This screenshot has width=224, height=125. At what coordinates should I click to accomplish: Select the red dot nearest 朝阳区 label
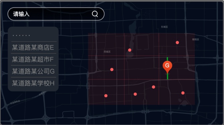[x=177, y=42]
